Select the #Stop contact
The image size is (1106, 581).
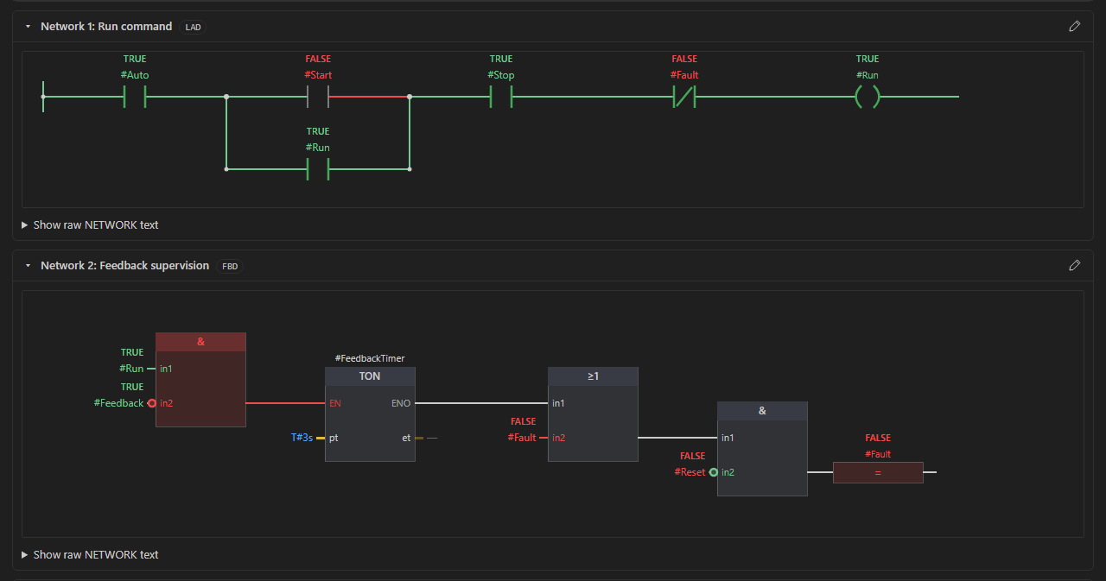pos(501,97)
